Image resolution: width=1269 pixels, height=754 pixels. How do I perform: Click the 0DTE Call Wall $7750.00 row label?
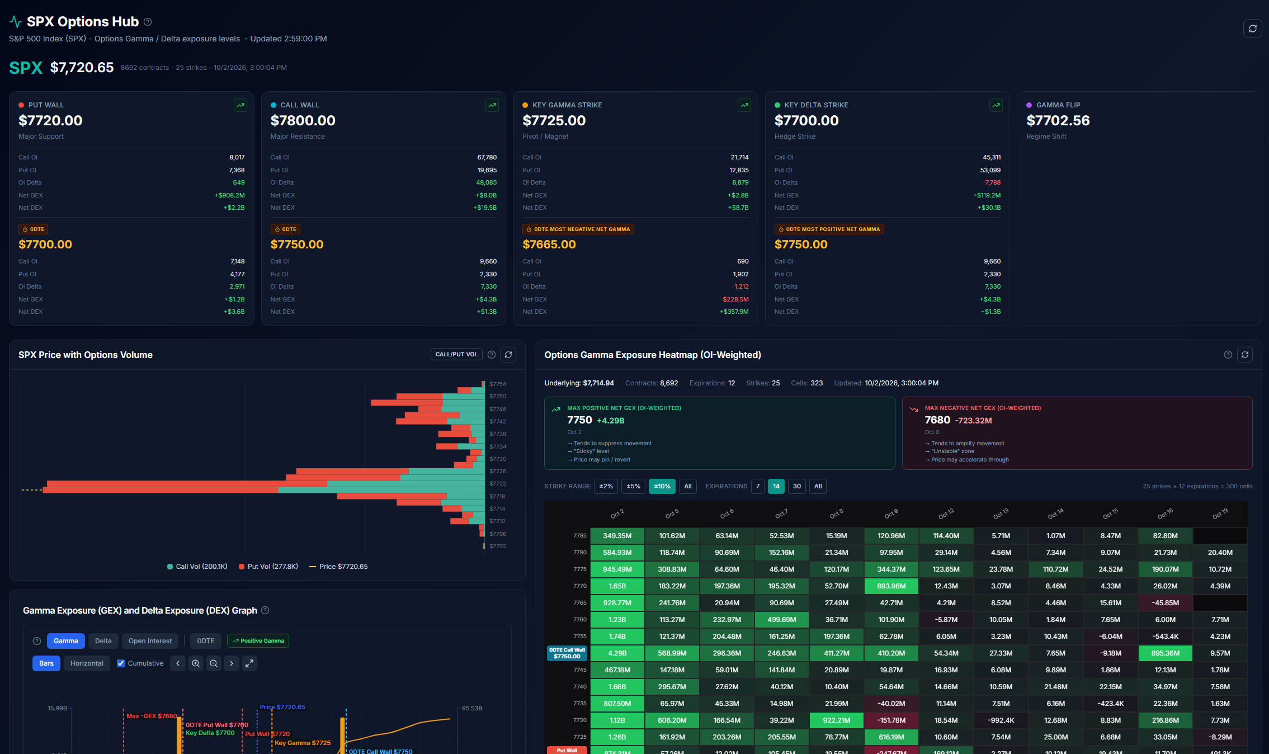567,653
